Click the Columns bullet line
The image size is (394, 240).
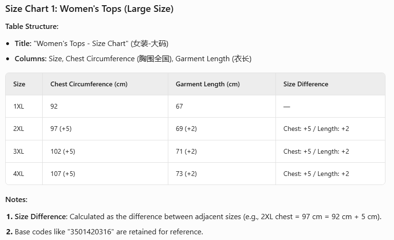(x=133, y=59)
